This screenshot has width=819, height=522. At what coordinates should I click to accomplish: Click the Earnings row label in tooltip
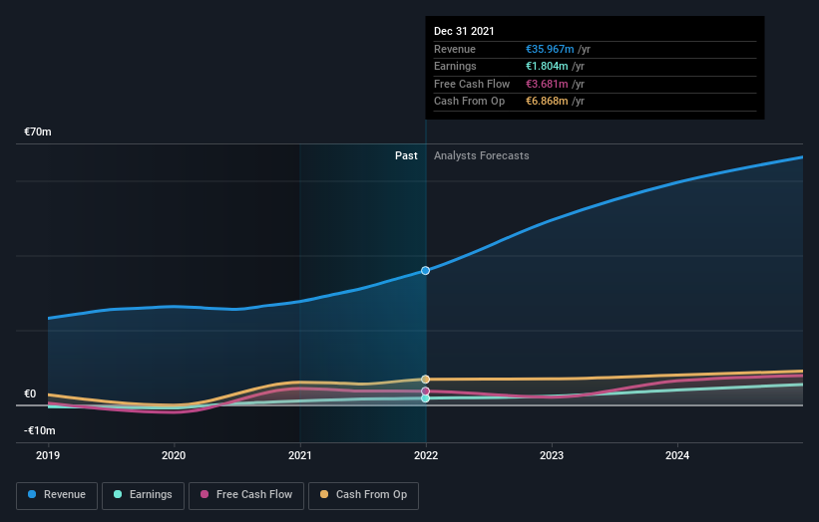click(455, 66)
